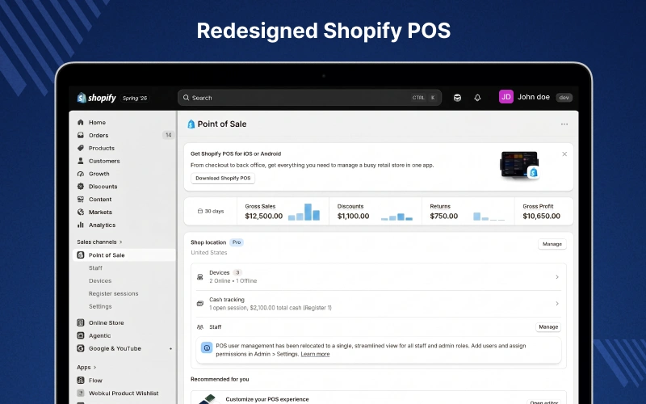Open Orders via its inbox icon
This screenshot has height=404, width=646.
(x=80, y=135)
